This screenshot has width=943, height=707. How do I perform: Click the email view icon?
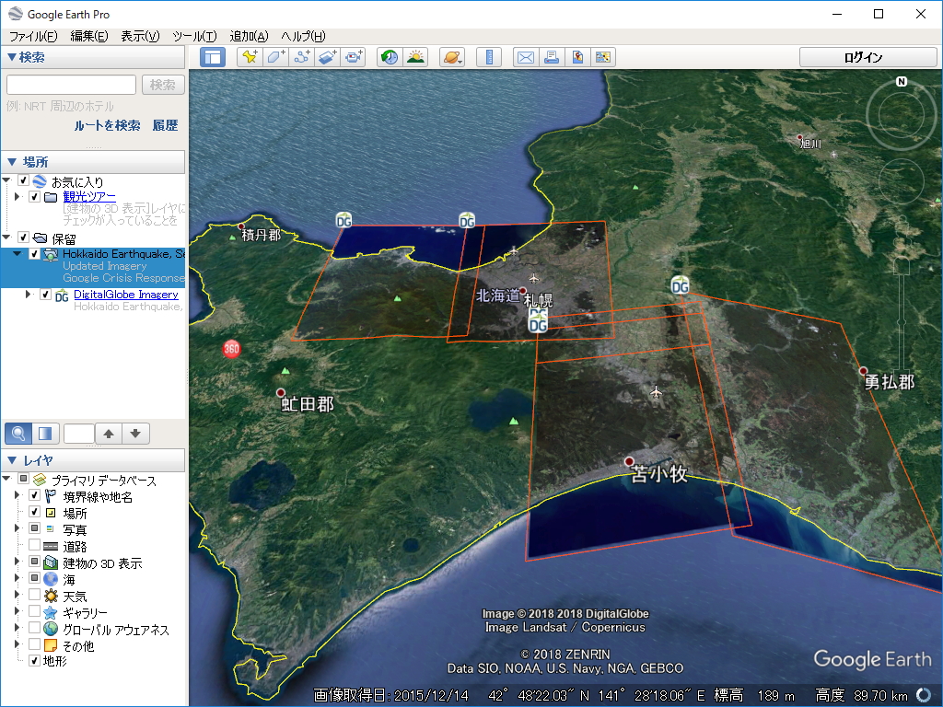(x=526, y=56)
